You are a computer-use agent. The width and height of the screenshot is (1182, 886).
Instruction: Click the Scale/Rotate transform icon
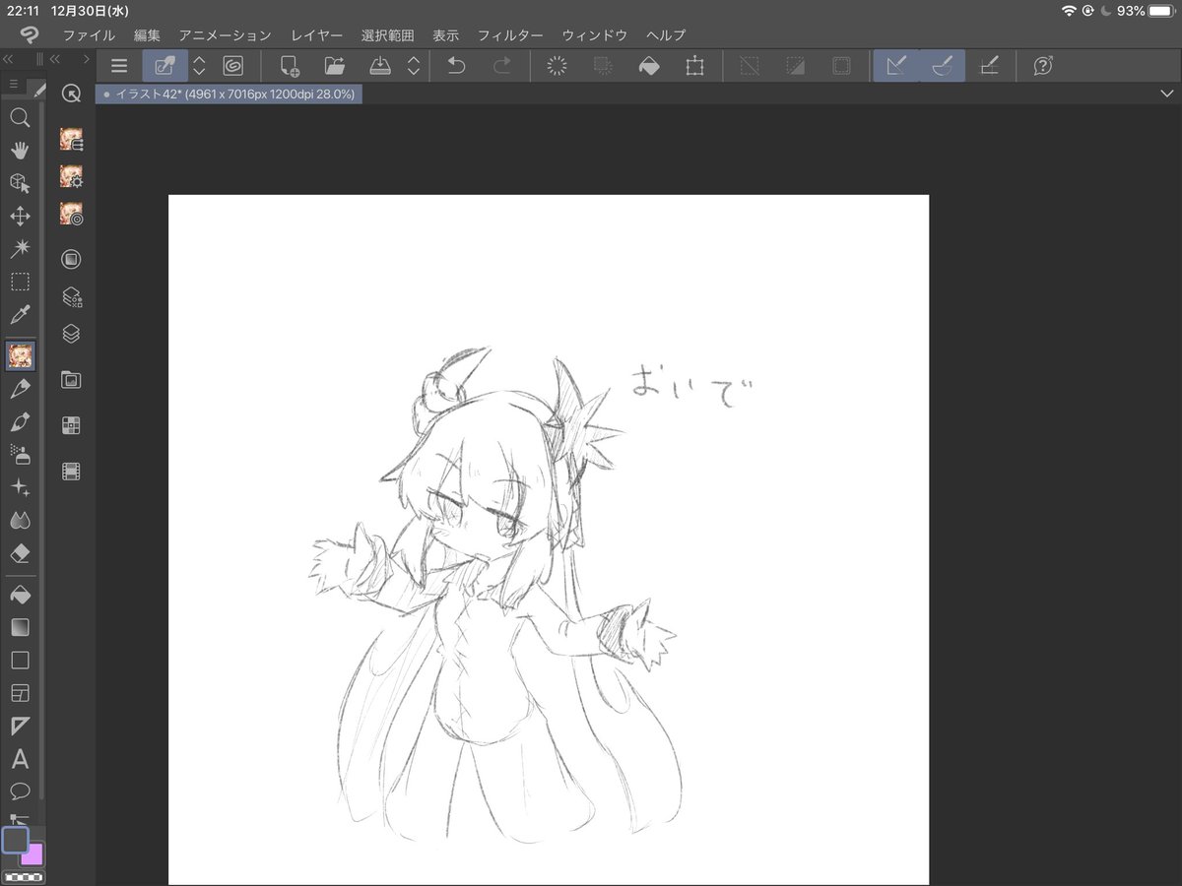(x=695, y=66)
